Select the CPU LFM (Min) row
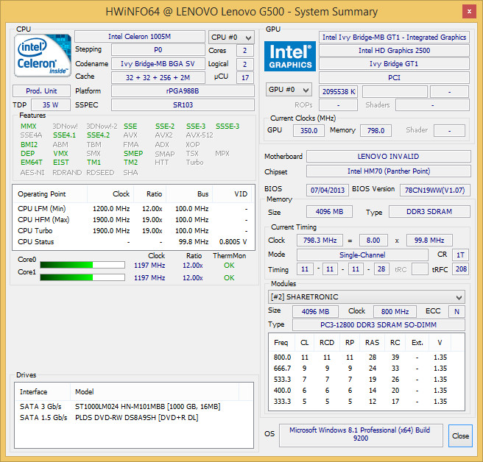This screenshot has height=462, width=483. [x=133, y=209]
